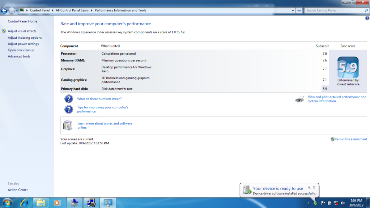Click All Control Panel Items breadcrumb
The image size is (370, 208).
point(72,10)
